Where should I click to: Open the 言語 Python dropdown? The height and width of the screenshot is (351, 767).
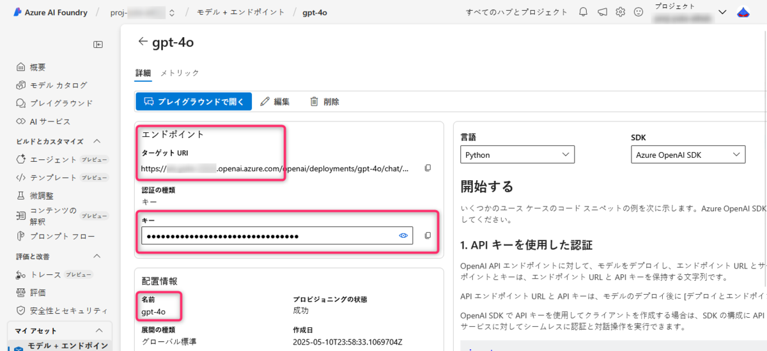click(x=517, y=155)
